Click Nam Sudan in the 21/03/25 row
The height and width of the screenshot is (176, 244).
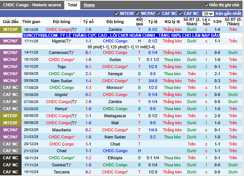pyautogui.click(x=115, y=137)
